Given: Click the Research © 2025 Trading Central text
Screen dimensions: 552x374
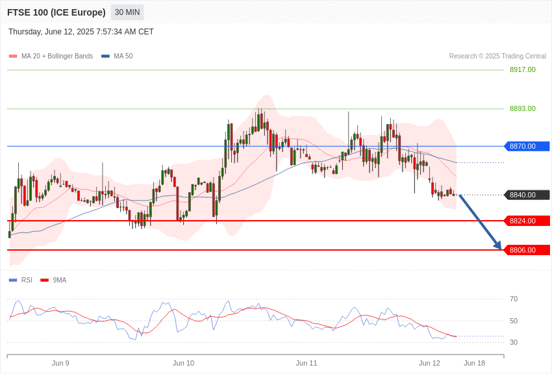Looking at the screenshot, I should click(497, 56).
